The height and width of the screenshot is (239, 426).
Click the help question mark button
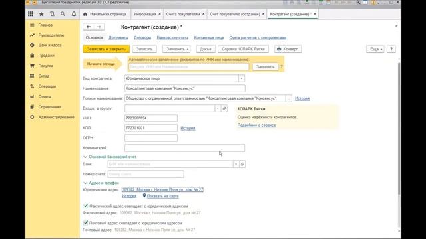coord(391,49)
